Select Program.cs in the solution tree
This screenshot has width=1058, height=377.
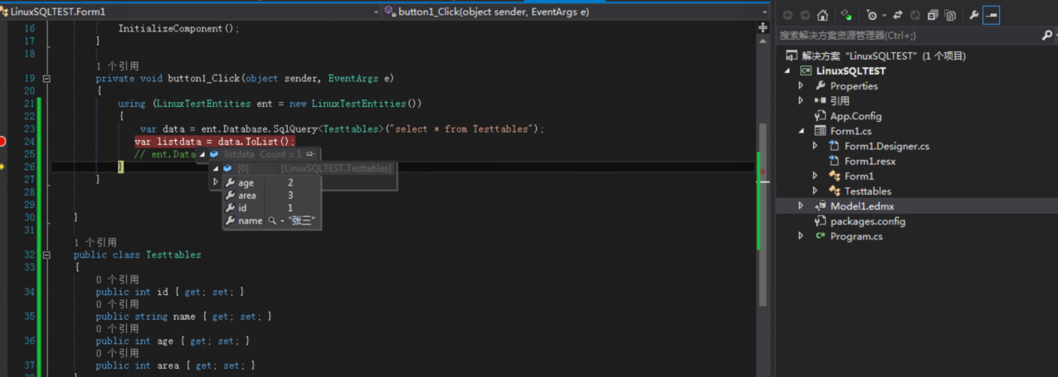(856, 236)
